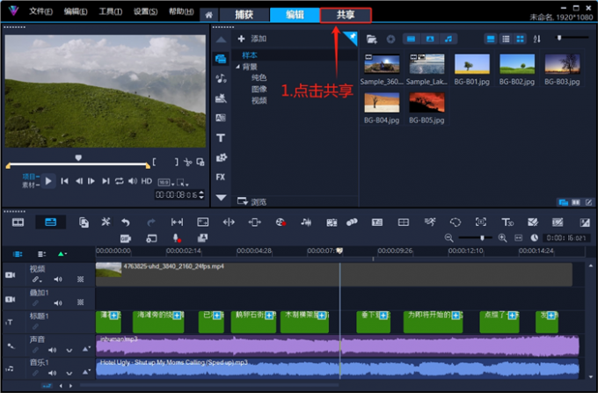Jump to end of preview
The image size is (598, 393).
[106, 181]
